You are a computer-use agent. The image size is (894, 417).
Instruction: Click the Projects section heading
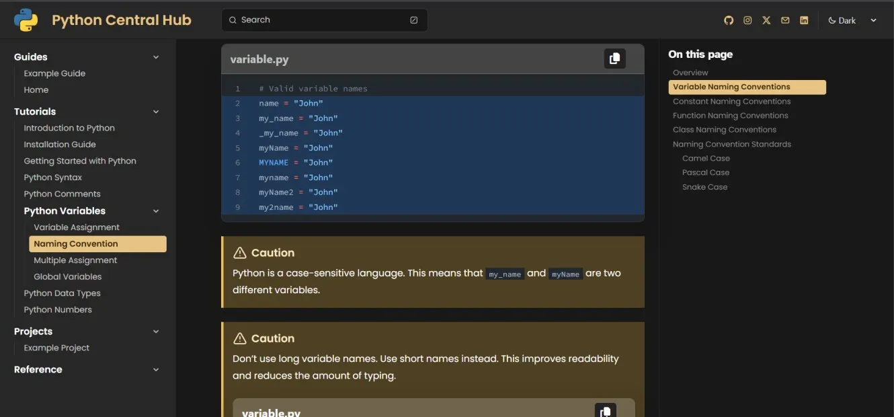coord(33,332)
